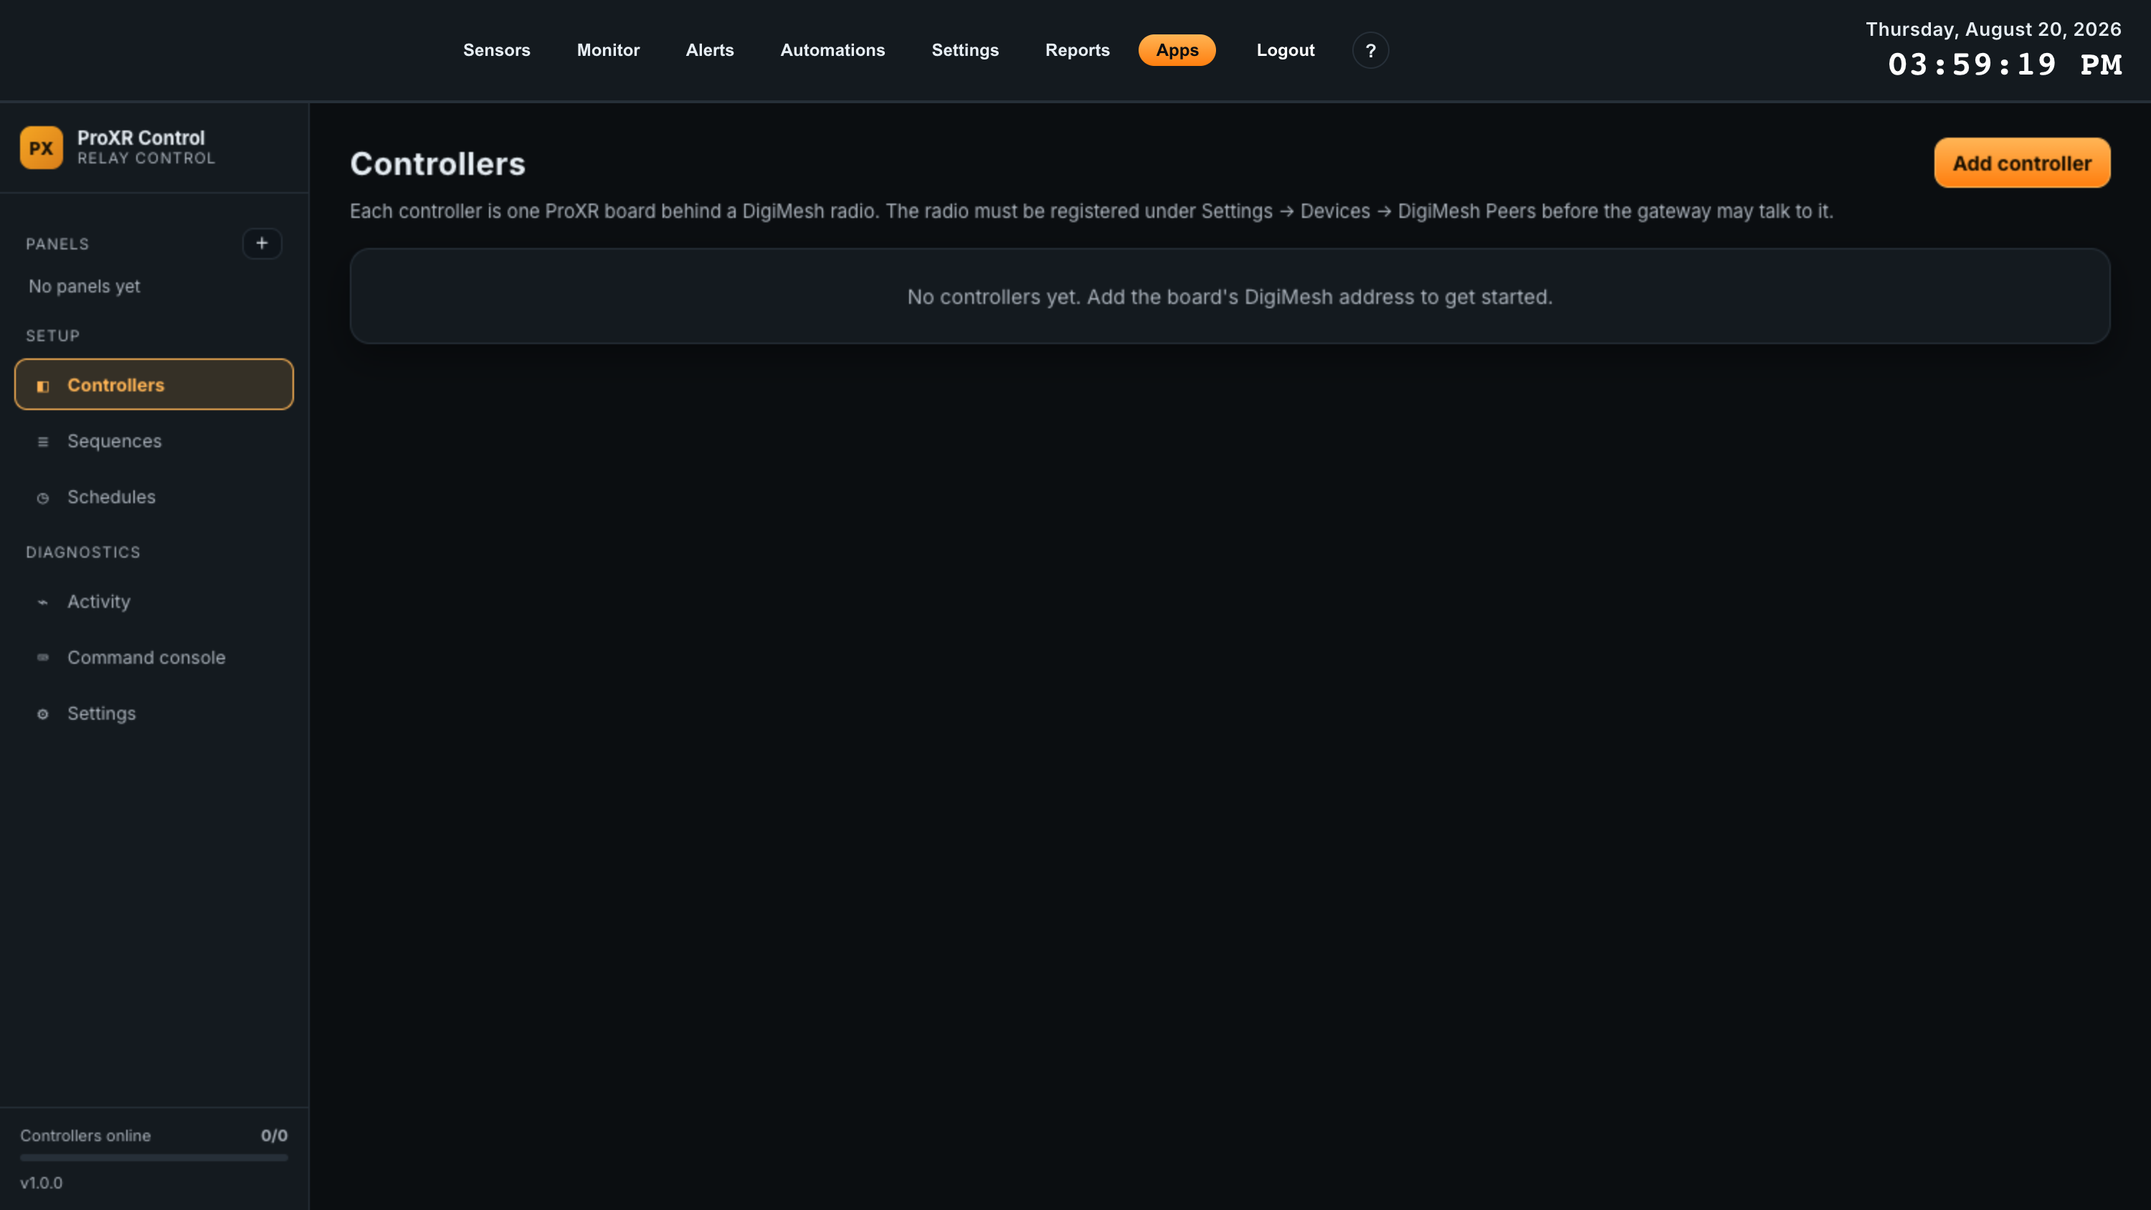Click the 03:59:19 PM clock
Viewport: 2151px width, 1210px height.
pos(2005,65)
